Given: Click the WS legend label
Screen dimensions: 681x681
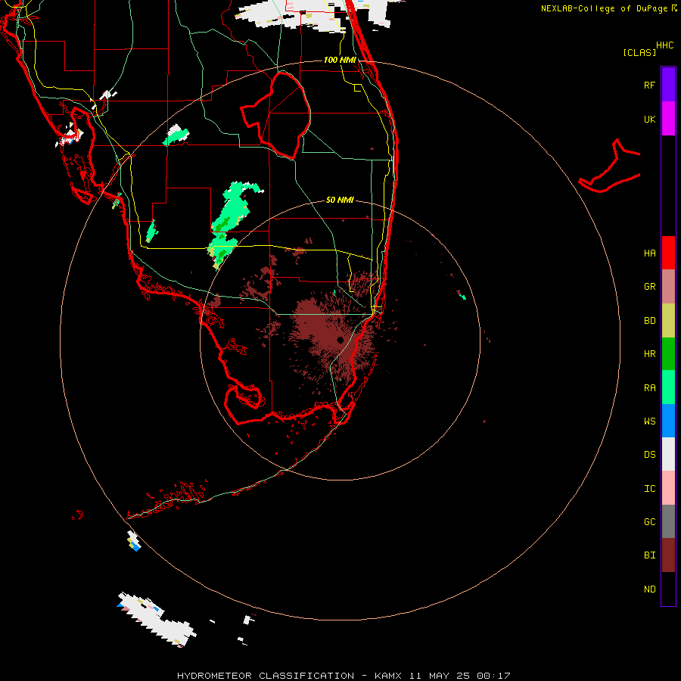Looking at the screenshot, I should tap(649, 421).
